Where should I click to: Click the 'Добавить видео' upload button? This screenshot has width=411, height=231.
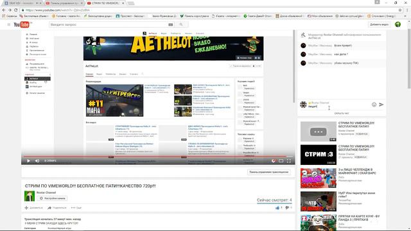(x=379, y=24)
